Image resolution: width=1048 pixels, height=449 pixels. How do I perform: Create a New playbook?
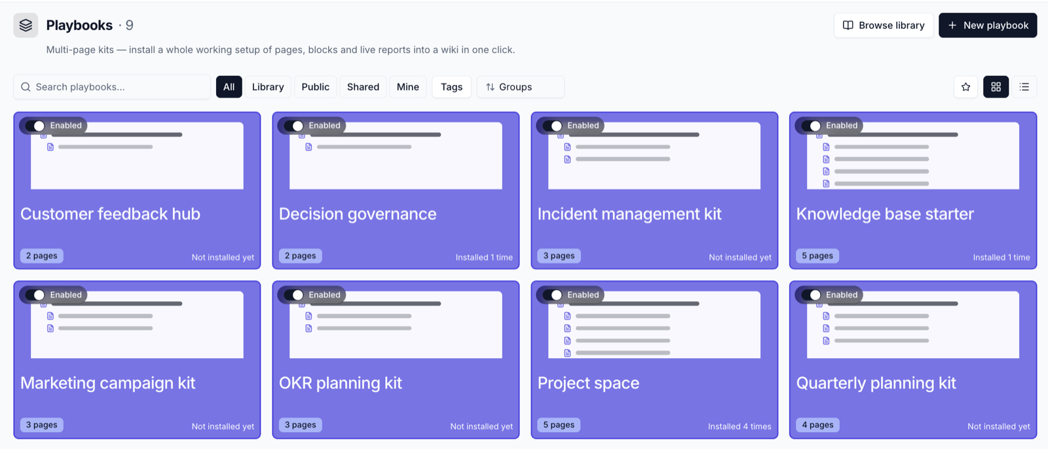point(988,26)
